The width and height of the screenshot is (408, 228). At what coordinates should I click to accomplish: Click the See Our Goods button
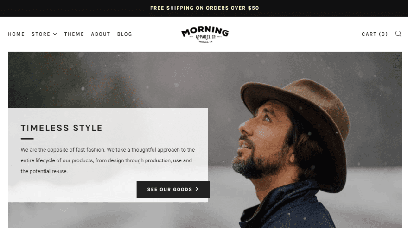173,189
